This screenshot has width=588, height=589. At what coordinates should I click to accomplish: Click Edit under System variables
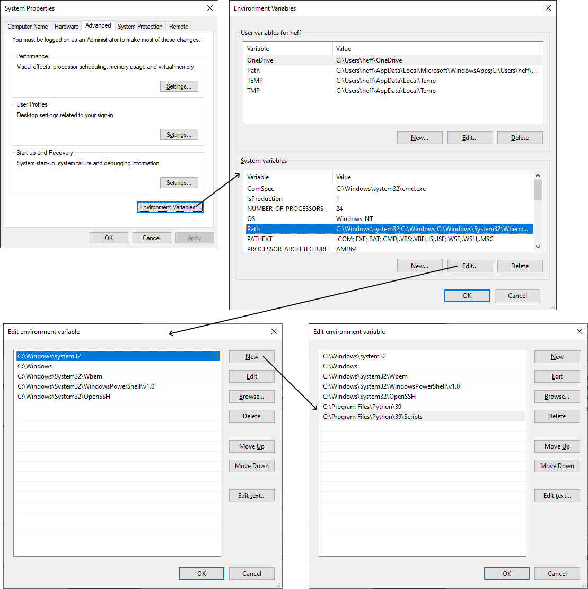470,266
